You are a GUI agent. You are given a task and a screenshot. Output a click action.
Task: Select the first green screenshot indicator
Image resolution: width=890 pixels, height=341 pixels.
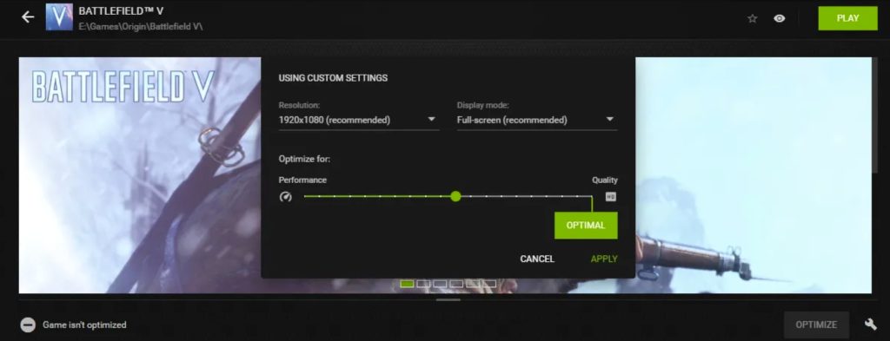[x=407, y=283]
